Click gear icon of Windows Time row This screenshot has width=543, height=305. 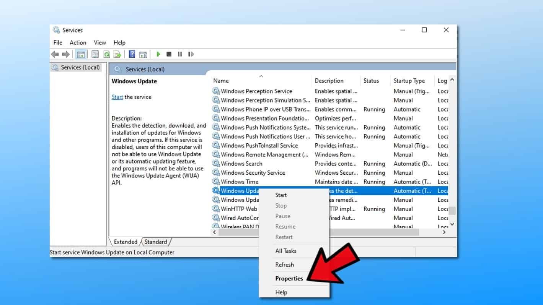coord(216,182)
